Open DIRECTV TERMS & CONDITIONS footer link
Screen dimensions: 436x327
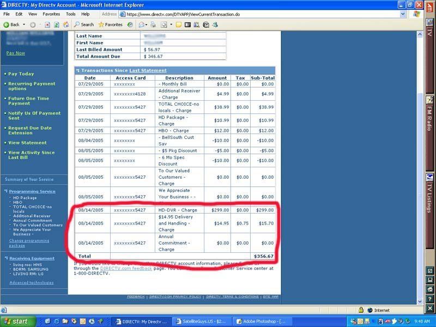pyautogui.click(x=232, y=296)
